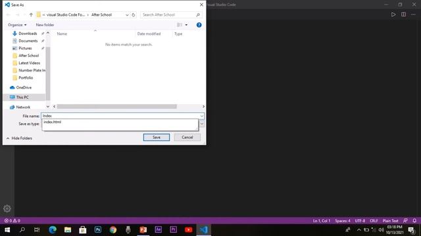Click the horizontal scrollbar in file list

click(117, 106)
